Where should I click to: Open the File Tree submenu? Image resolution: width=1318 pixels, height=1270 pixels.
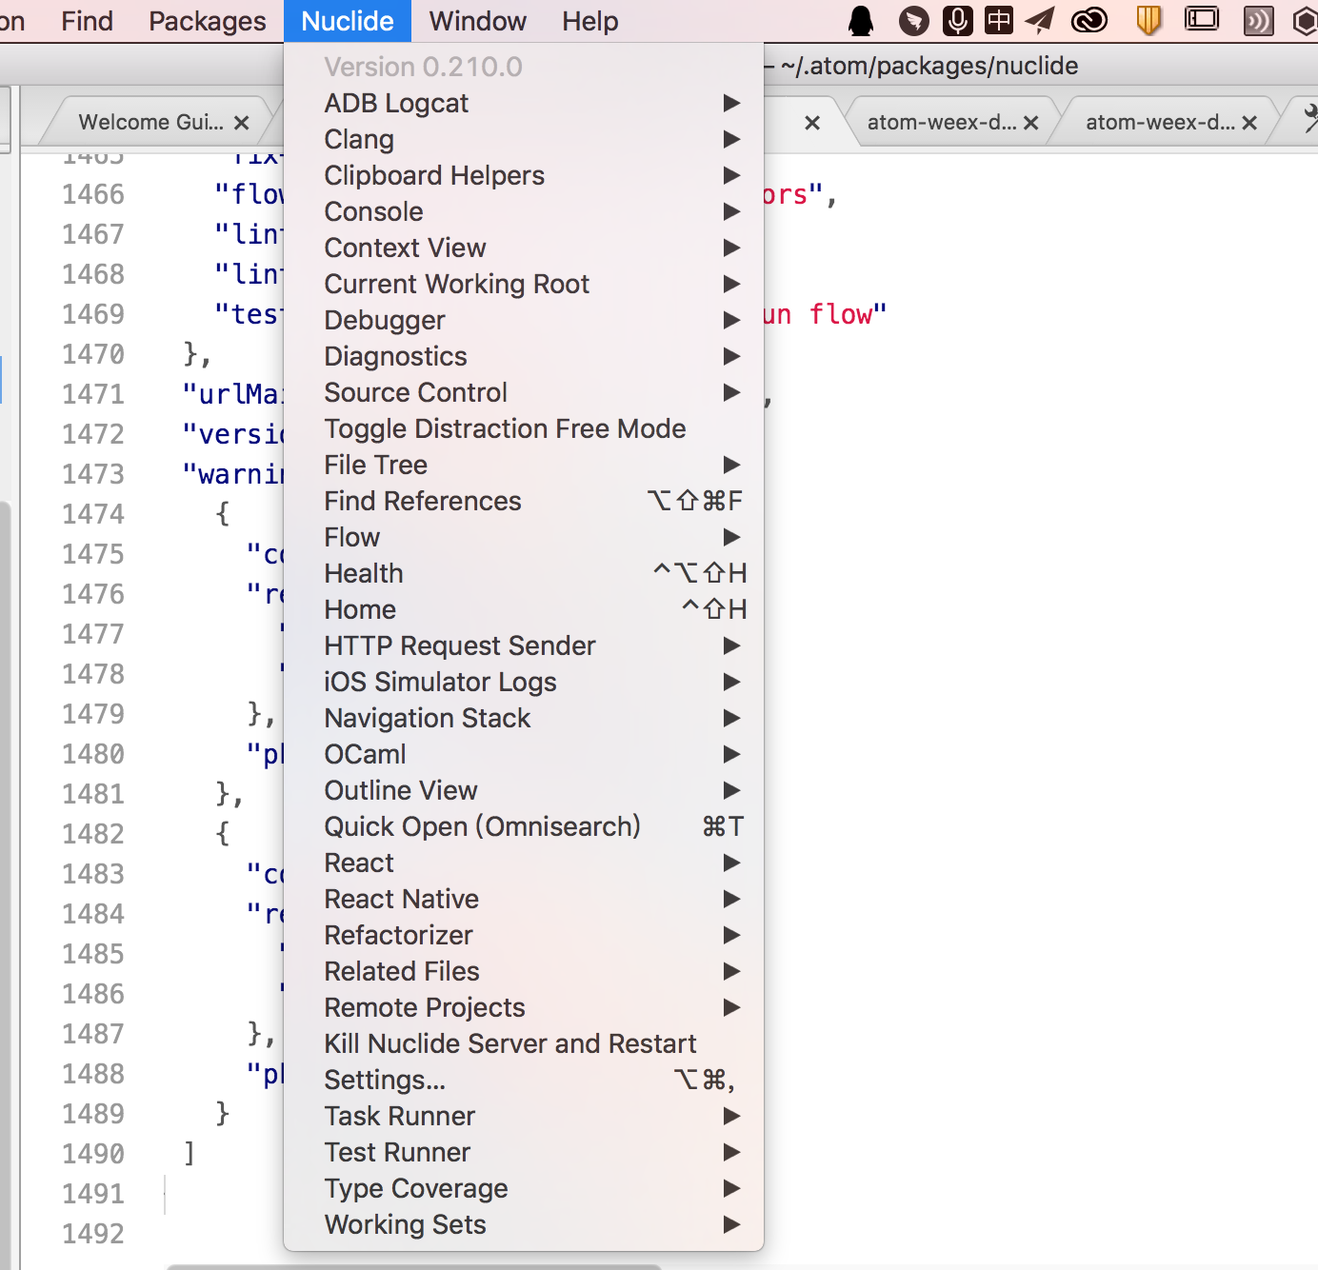point(524,465)
